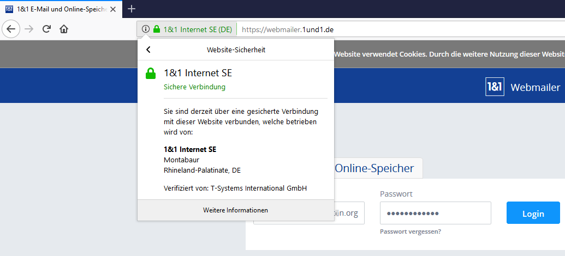The width and height of the screenshot is (565, 256).
Task: Click the Passwort field label
Action: (x=396, y=194)
